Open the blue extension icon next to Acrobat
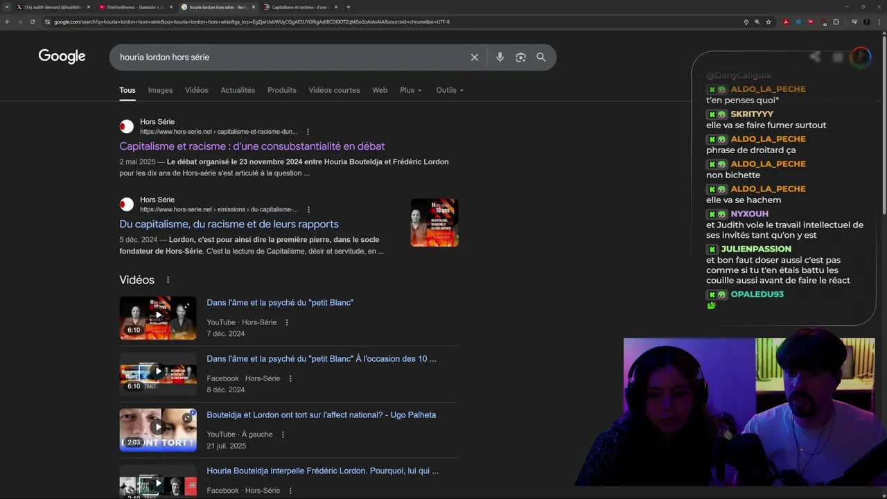The width and height of the screenshot is (887, 499). click(x=798, y=21)
